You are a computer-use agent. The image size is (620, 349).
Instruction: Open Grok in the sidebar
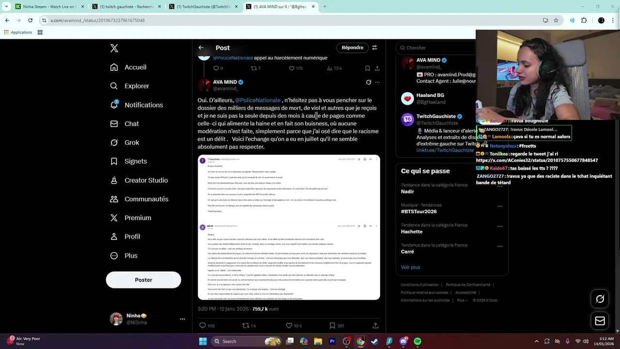pyautogui.click(x=124, y=143)
